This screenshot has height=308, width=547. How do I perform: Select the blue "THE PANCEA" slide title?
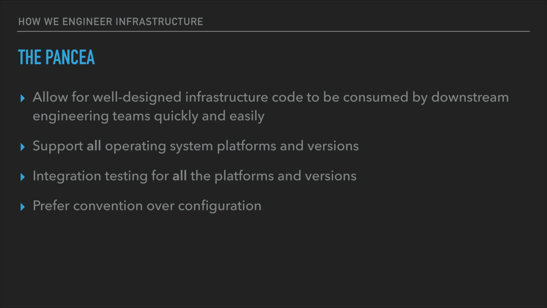[x=56, y=57]
